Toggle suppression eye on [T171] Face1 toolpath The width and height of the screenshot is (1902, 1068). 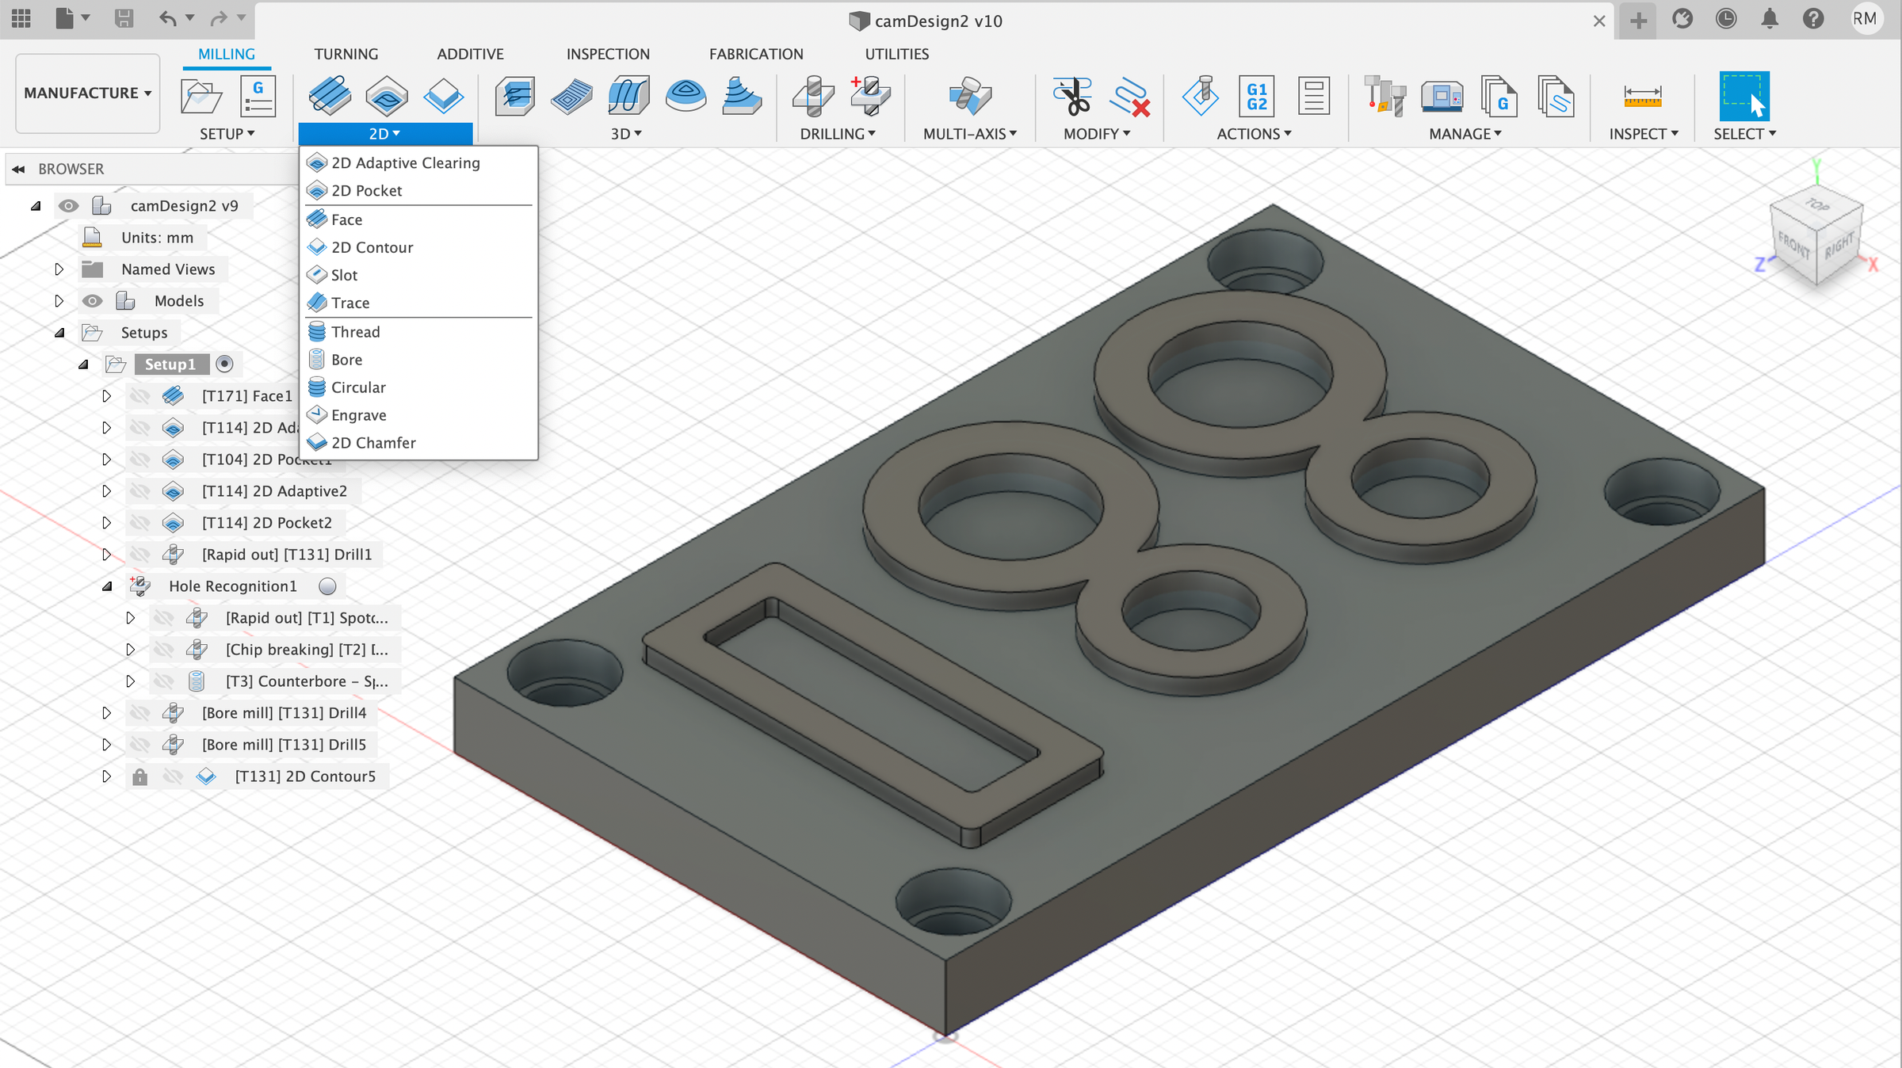click(141, 395)
